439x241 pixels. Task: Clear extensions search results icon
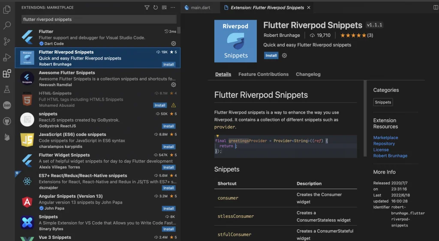click(x=164, y=8)
